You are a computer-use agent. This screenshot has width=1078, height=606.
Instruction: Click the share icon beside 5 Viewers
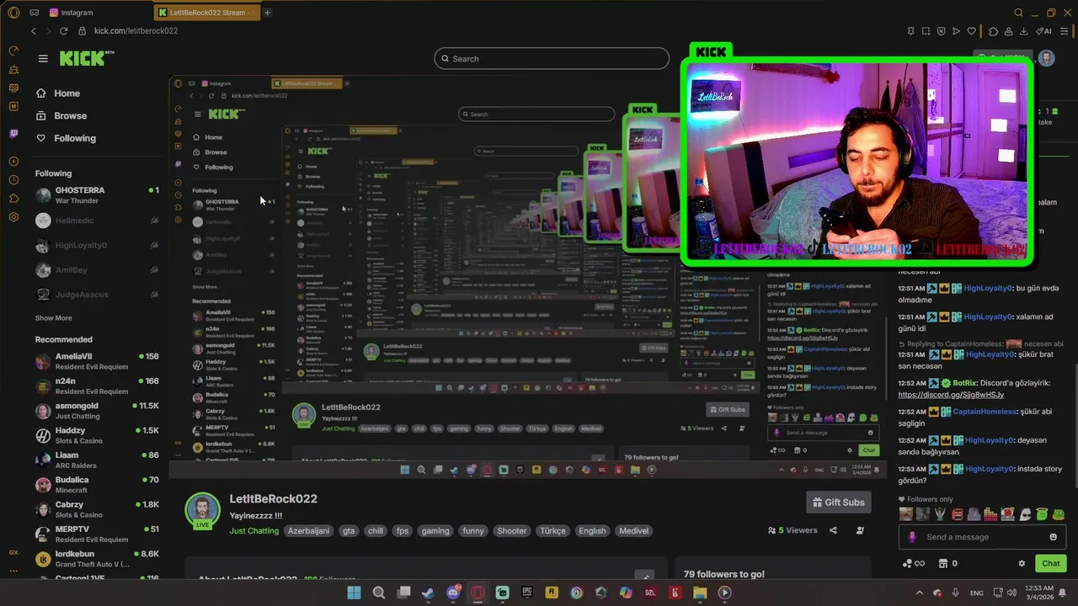click(x=833, y=530)
